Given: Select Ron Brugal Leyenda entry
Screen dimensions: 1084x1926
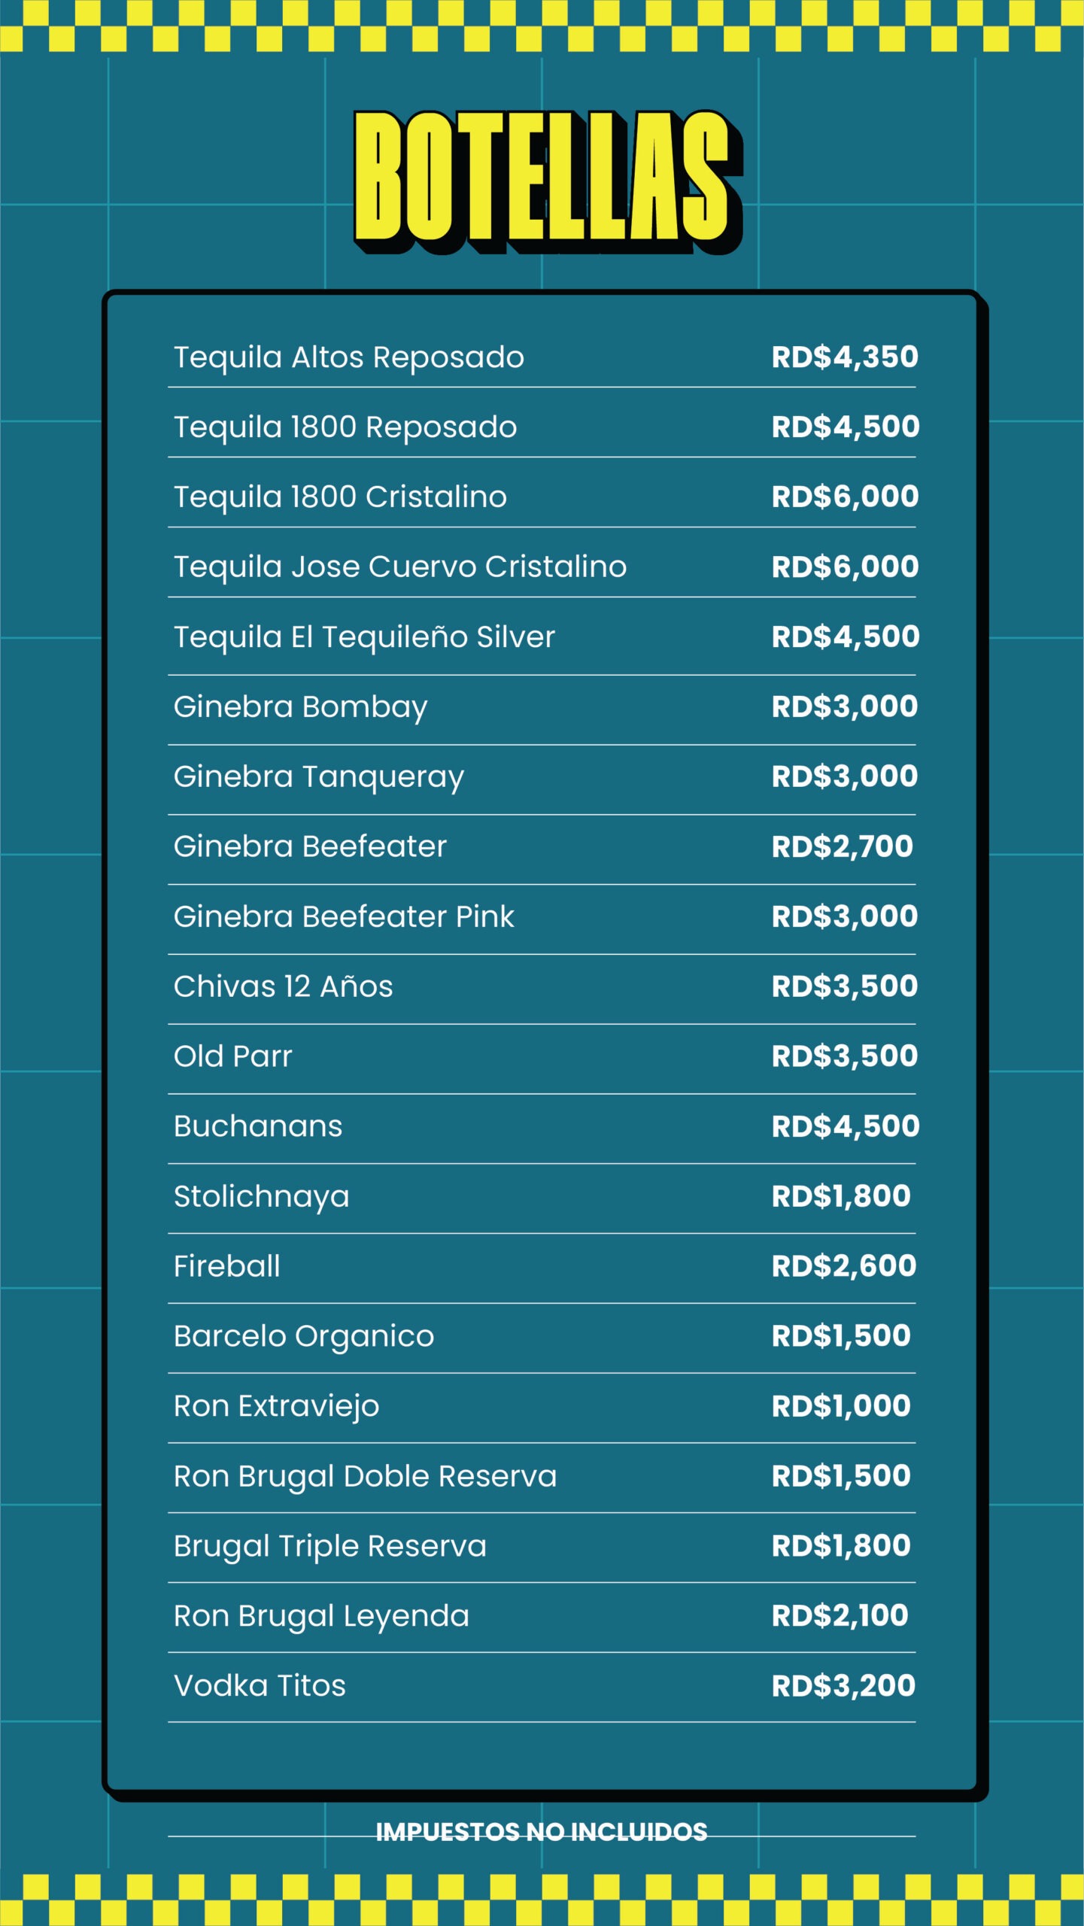Looking at the screenshot, I should [321, 1617].
